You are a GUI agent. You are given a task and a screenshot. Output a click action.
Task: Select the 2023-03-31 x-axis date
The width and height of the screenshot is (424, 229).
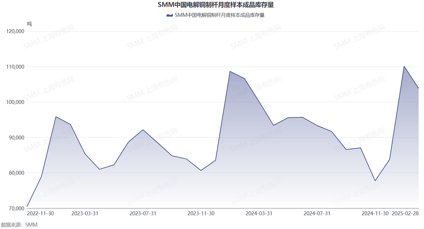(x=85, y=214)
